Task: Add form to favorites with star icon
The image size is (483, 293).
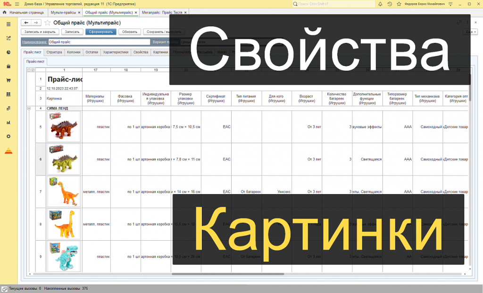Action: (48, 23)
